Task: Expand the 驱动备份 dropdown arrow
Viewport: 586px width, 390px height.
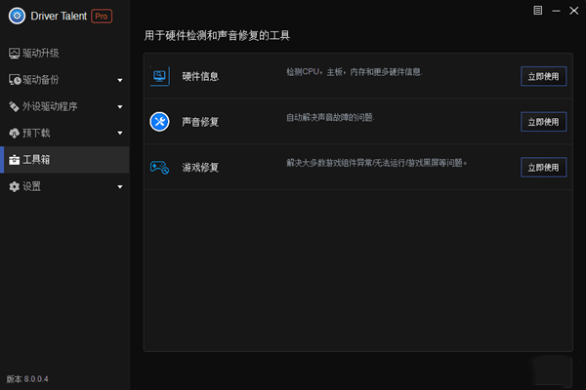Action: pyautogui.click(x=120, y=80)
